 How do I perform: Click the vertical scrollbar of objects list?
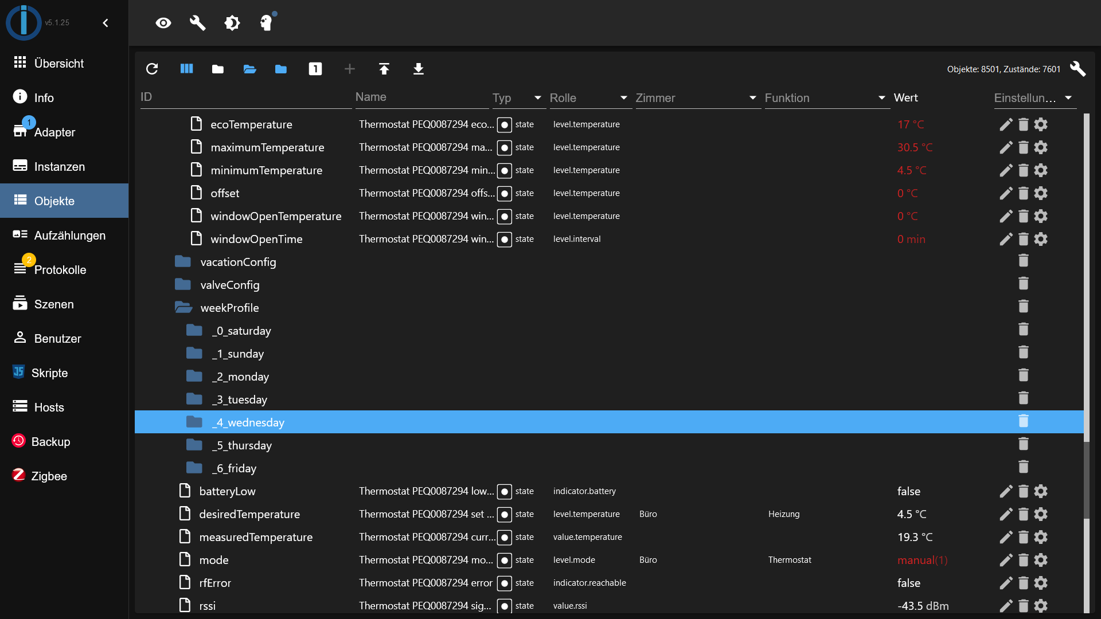click(x=1086, y=481)
